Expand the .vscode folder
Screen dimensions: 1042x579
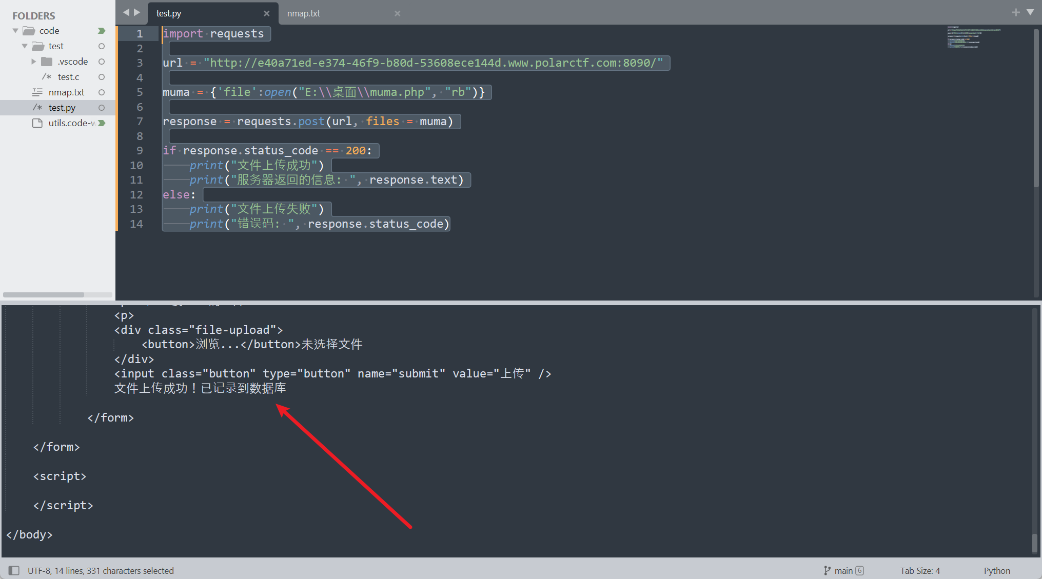tap(34, 62)
